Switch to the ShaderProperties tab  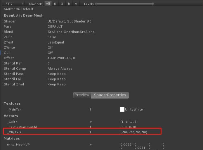pos(110,95)
